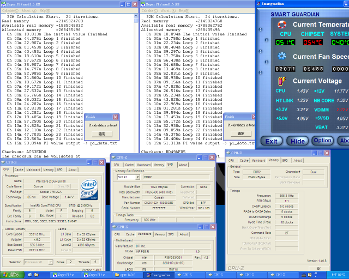Open Calculate menu in left Super PI

click(10, 11)
